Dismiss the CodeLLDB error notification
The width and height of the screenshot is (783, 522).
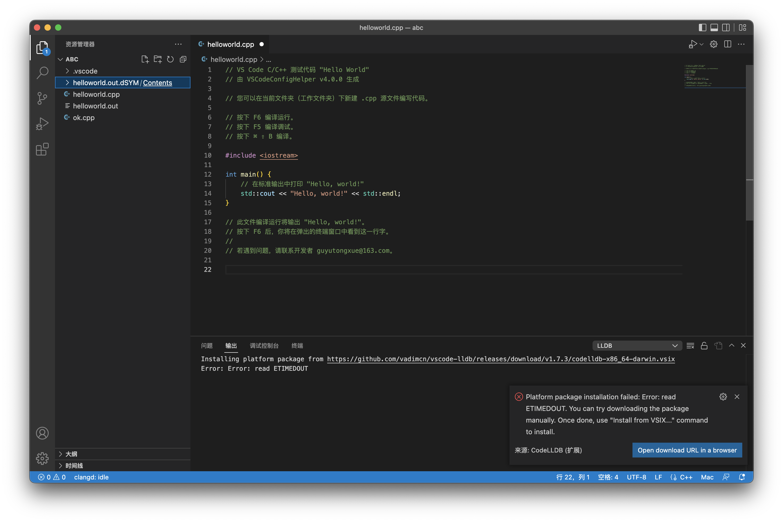737,396
